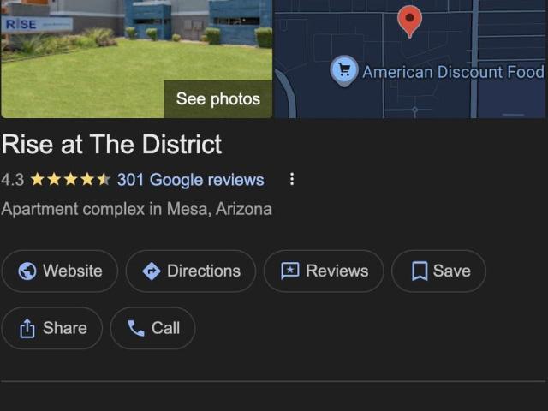Open 301 Google reviews link
548x411 pixels.
pyautogui.click(x=190, y=180)
